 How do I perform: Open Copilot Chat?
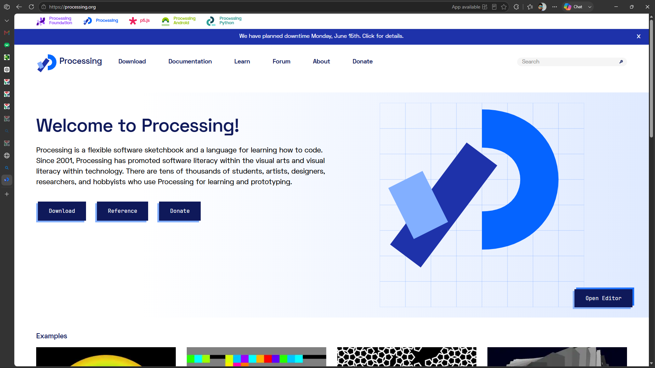click(573, 7)
